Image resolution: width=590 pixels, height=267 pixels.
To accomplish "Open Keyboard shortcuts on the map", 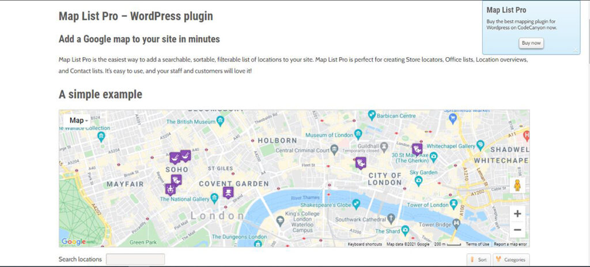I will point(365,245).
